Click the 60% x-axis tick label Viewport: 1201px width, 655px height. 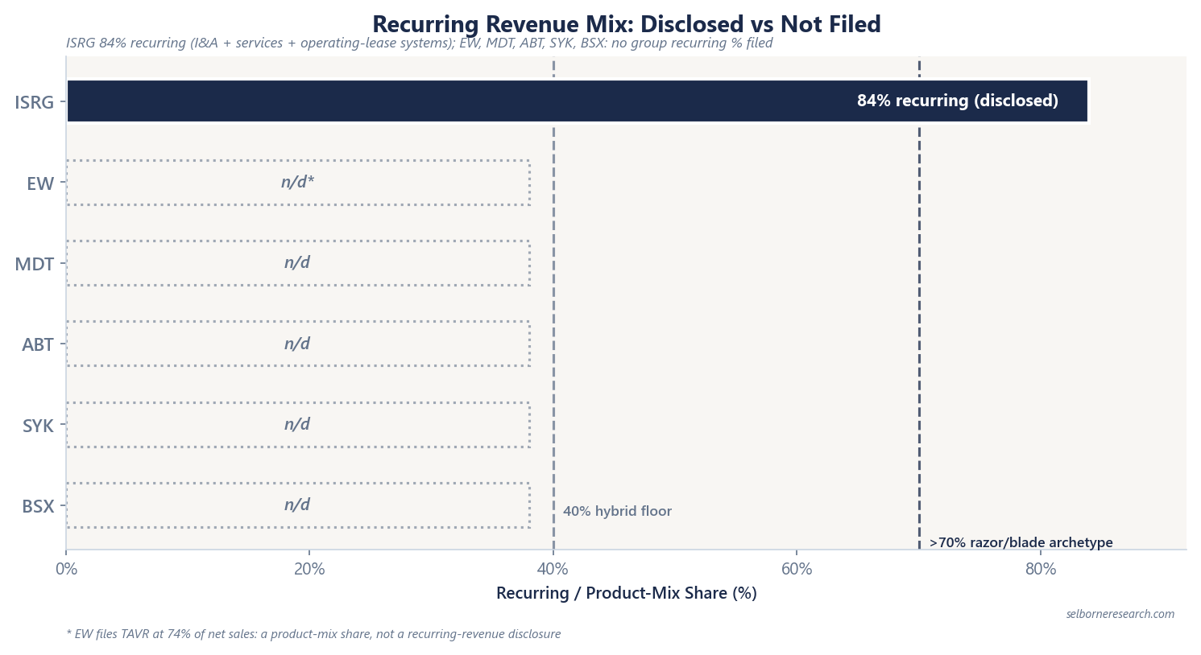pyautogui.click(x=797, y=570)
